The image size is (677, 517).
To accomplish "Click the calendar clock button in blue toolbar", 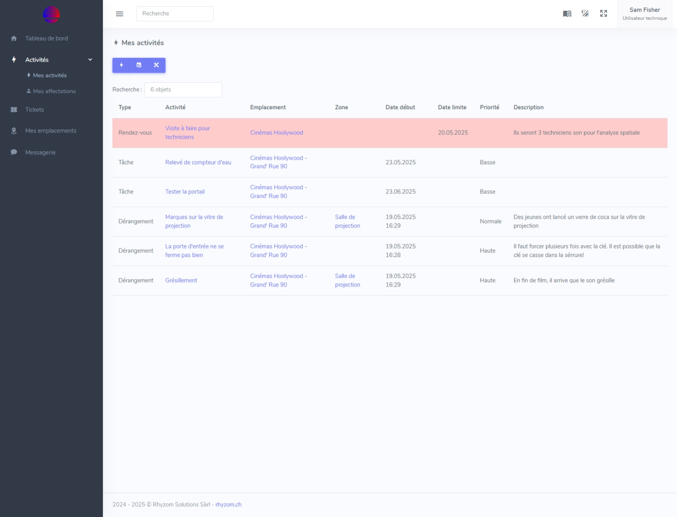I will coord(139,65).
